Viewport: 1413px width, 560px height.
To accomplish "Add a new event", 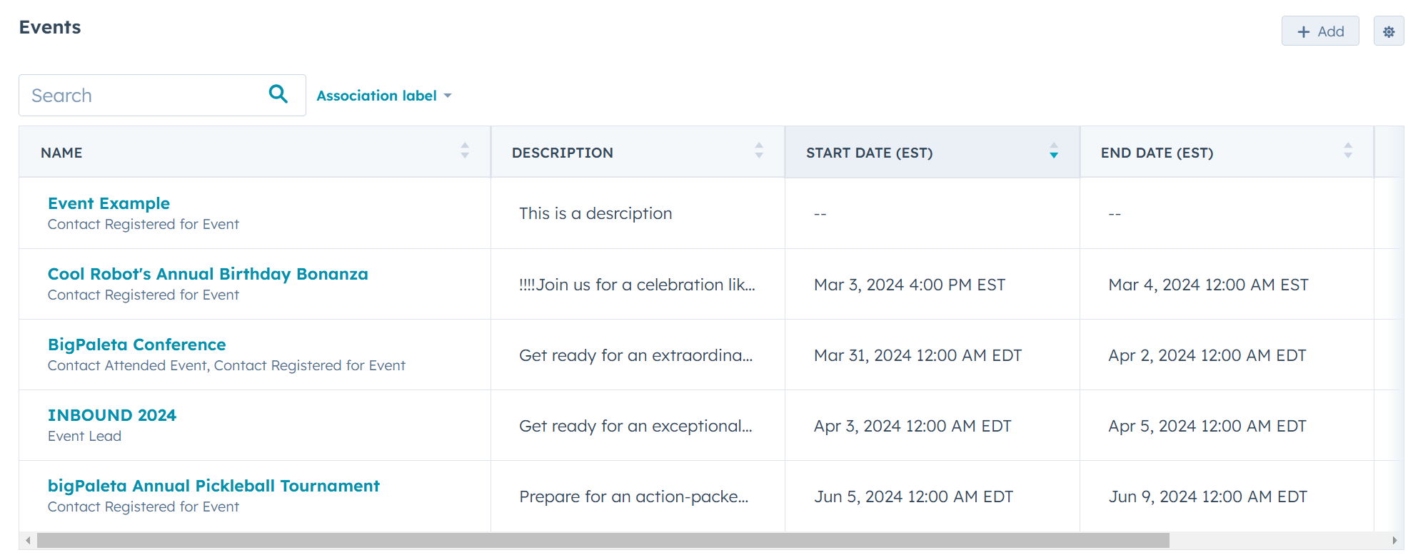I will pos(1319,31).
